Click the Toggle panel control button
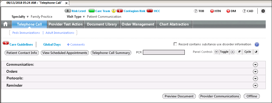Screen dimensions: 272x103 [224, 52]
